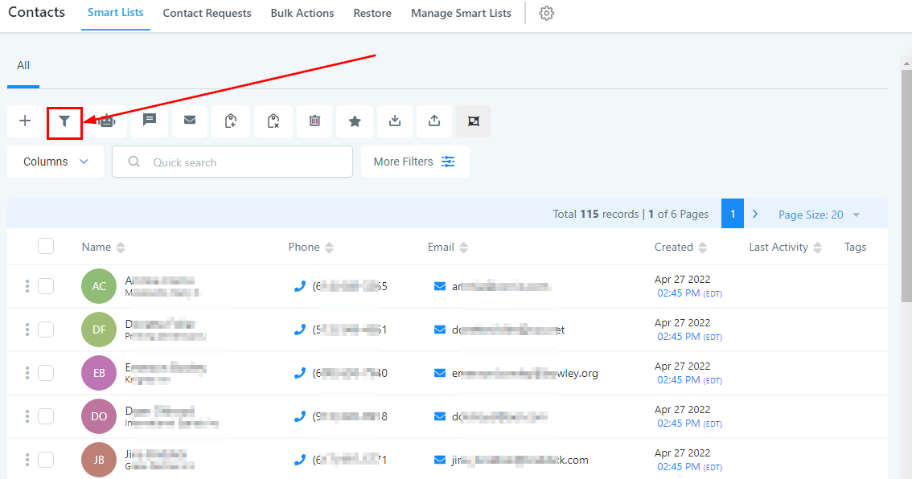
Task: Click the remove tag icon
Action: coord(273,121)
